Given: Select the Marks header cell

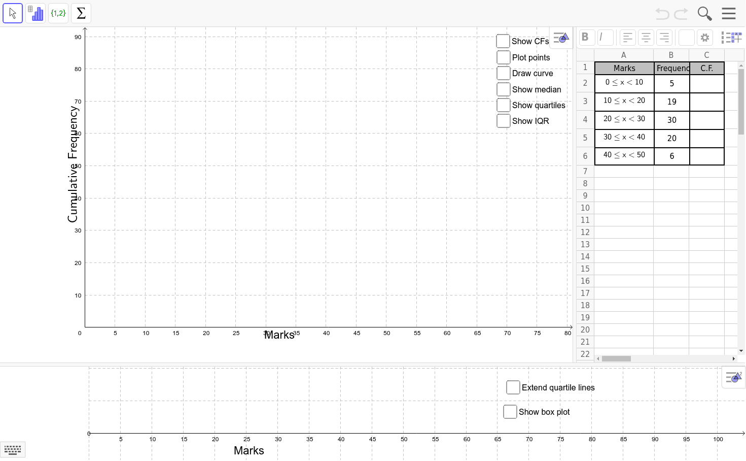Looking at the screenshot, I should coord(624,68).
